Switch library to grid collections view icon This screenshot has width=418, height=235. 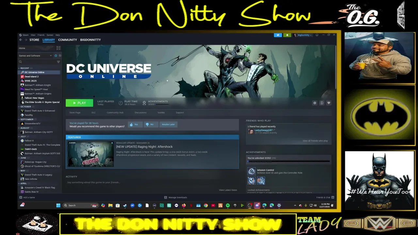[58, 48]
